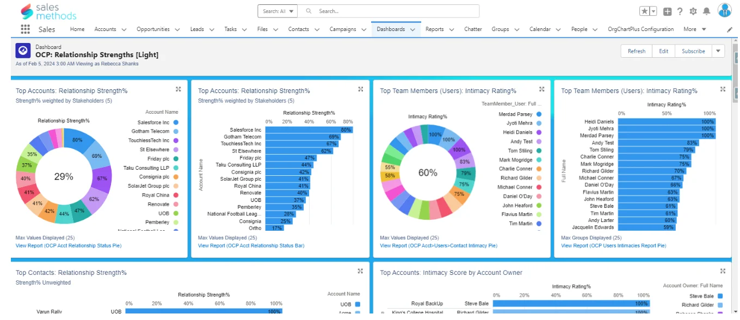The image size is (740, 320).
Task: Expand the Top Contacts Relationship Strength widget
Action: coord(360,271)
